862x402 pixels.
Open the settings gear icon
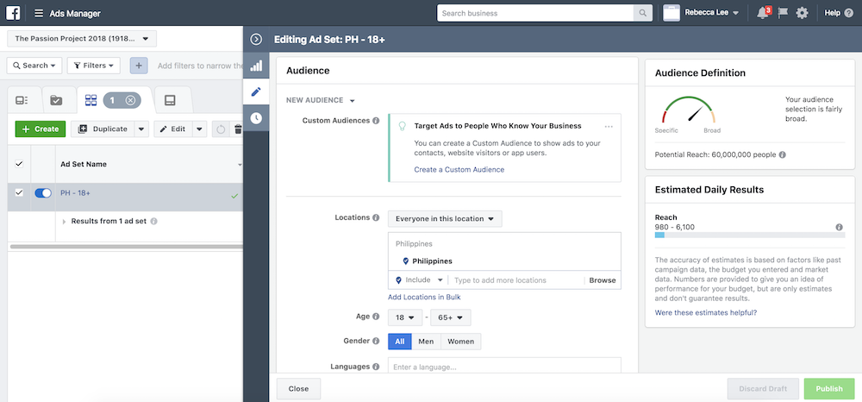[x=802, y=13]
